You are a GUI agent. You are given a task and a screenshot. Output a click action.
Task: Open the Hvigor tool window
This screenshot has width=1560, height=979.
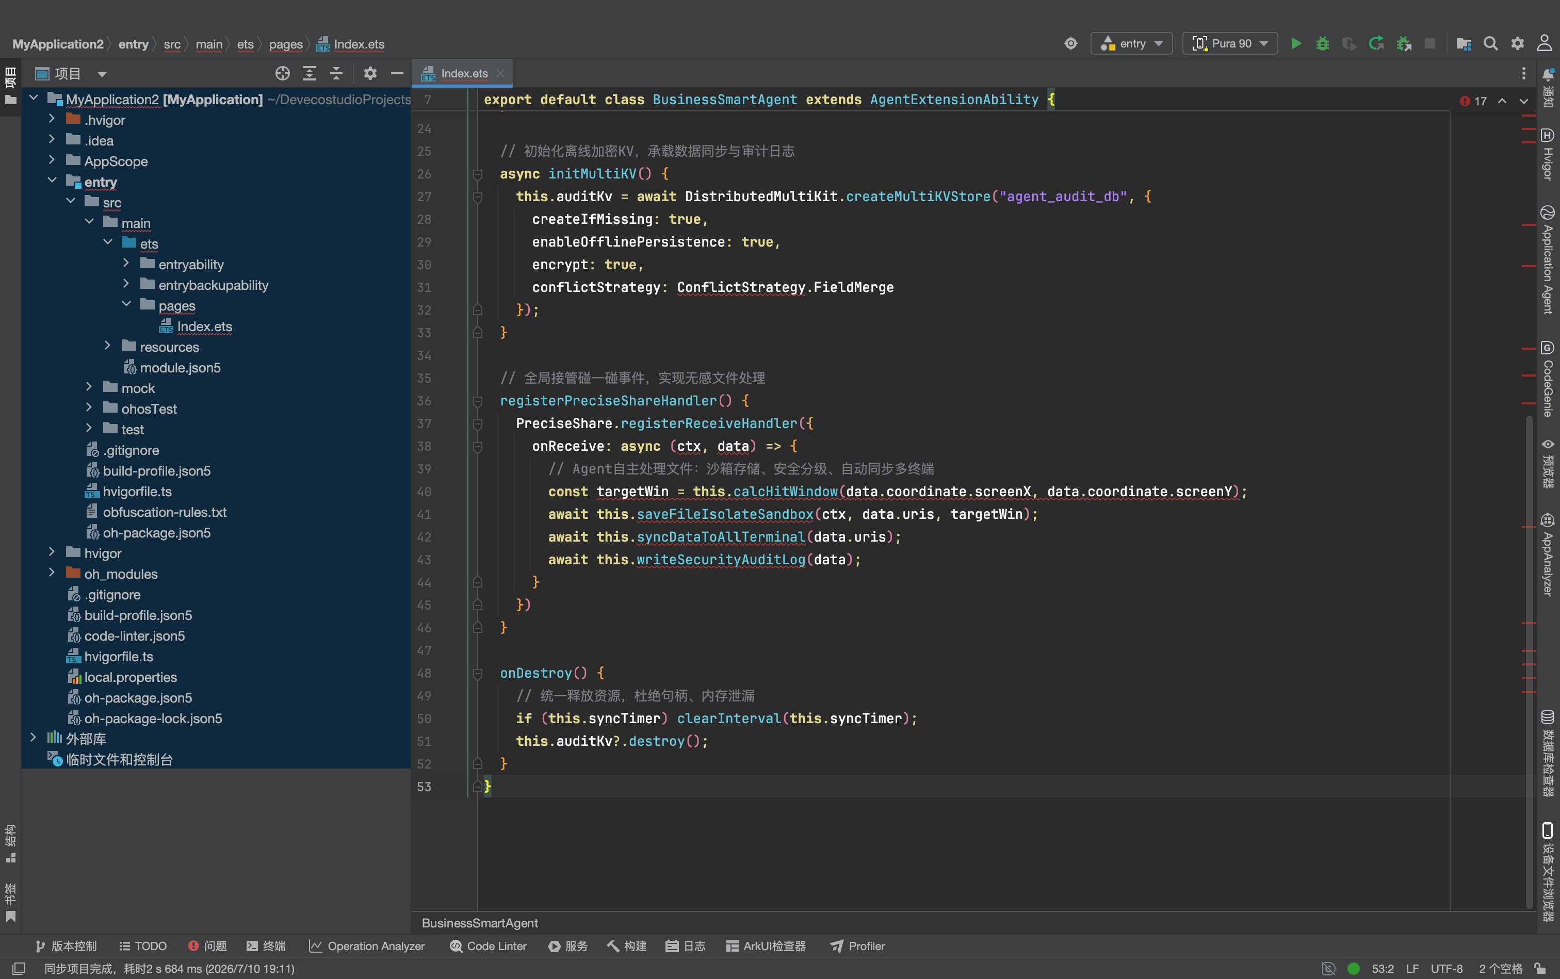[x=1548, y=155]
